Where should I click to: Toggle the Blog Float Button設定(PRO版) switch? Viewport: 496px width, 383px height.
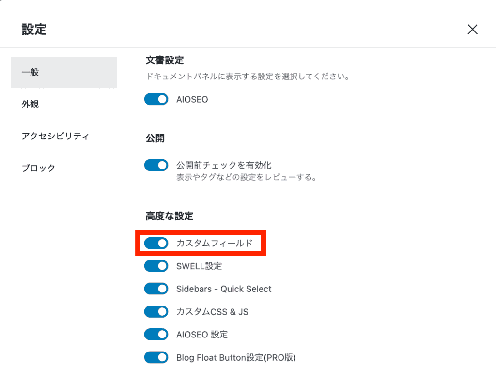click(x=156, y=358)
